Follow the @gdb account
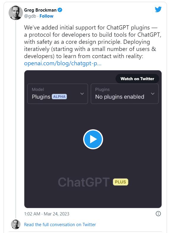The image size is (169, 233). tap(46, 16)
